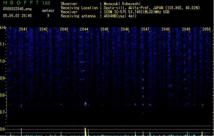Click the meteor count value 9
The height and width of the screenshot is (136, 214).
[x=48, y=16]
